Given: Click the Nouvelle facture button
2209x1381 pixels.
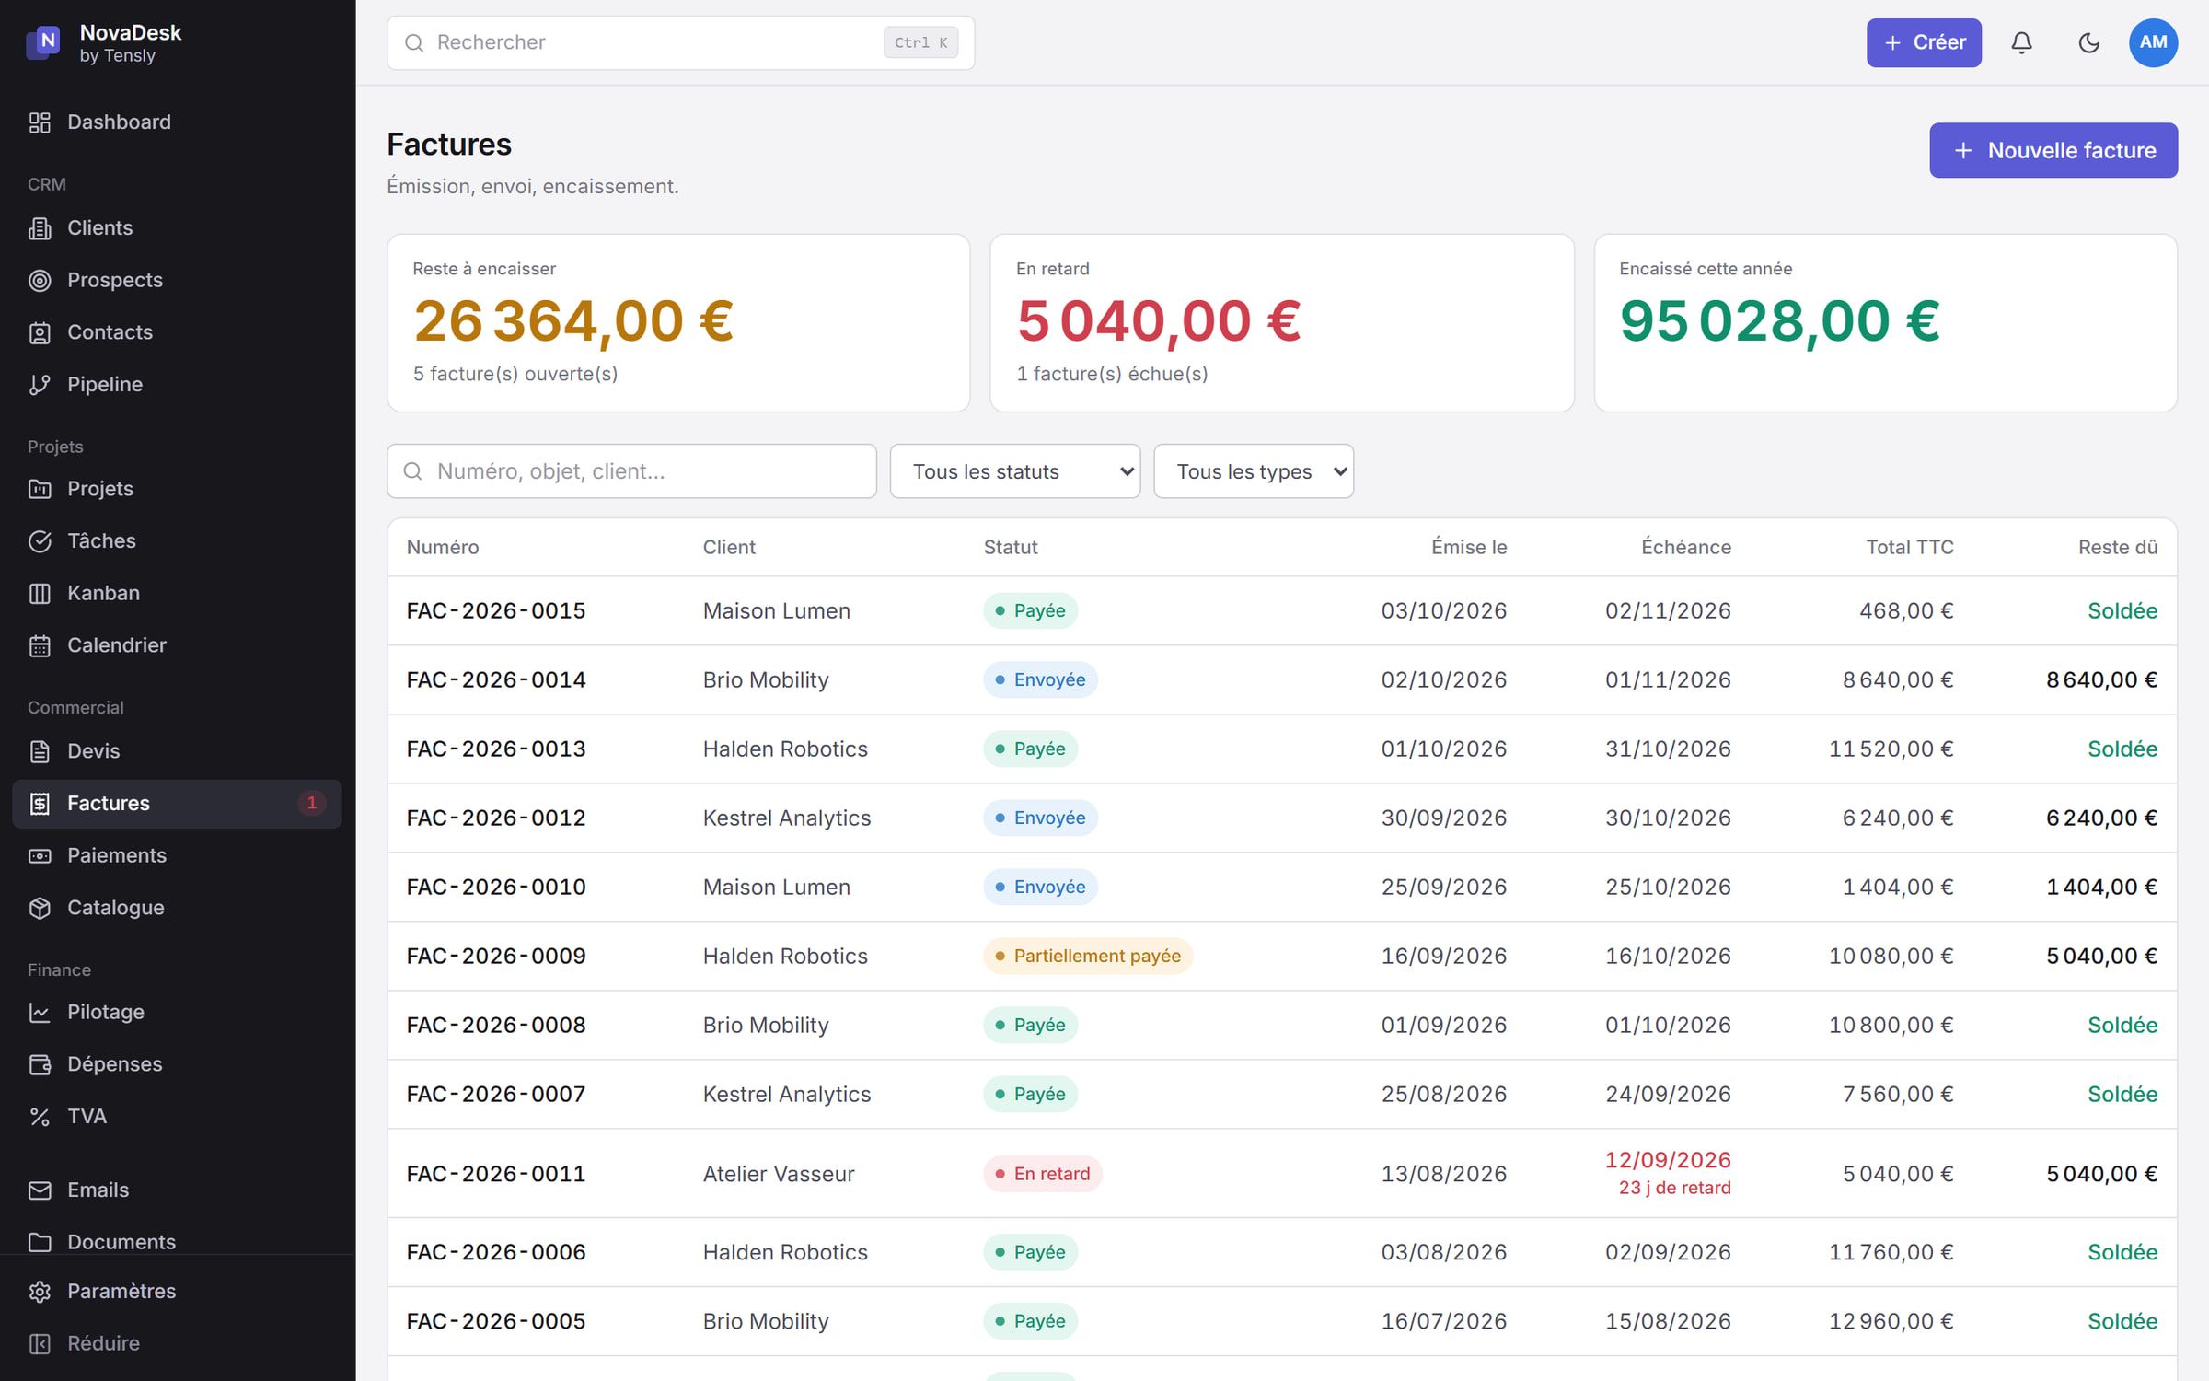Looking at the screenshot, I should pyautogui.click(x=2053, y=150).
